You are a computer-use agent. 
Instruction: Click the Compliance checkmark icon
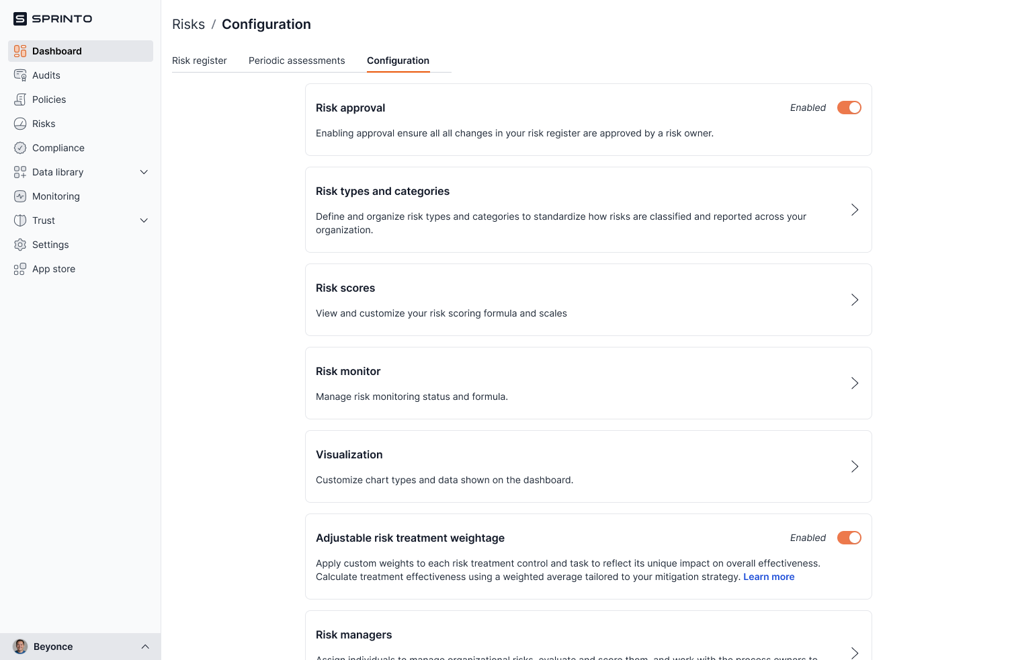point(20,148)
